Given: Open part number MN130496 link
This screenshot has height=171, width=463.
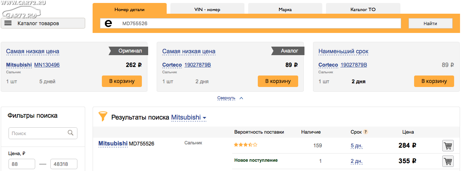Looking at the screenshot, I should (x=47, y=65).
